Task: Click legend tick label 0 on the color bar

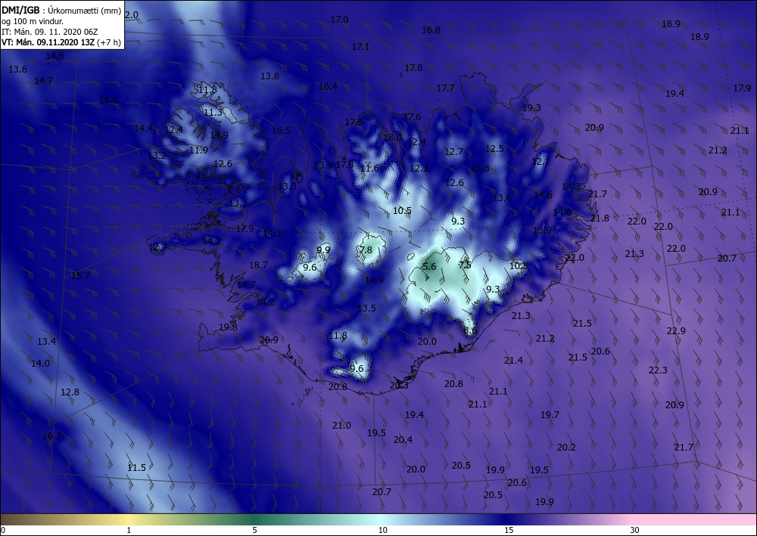Action: [3, 530]
